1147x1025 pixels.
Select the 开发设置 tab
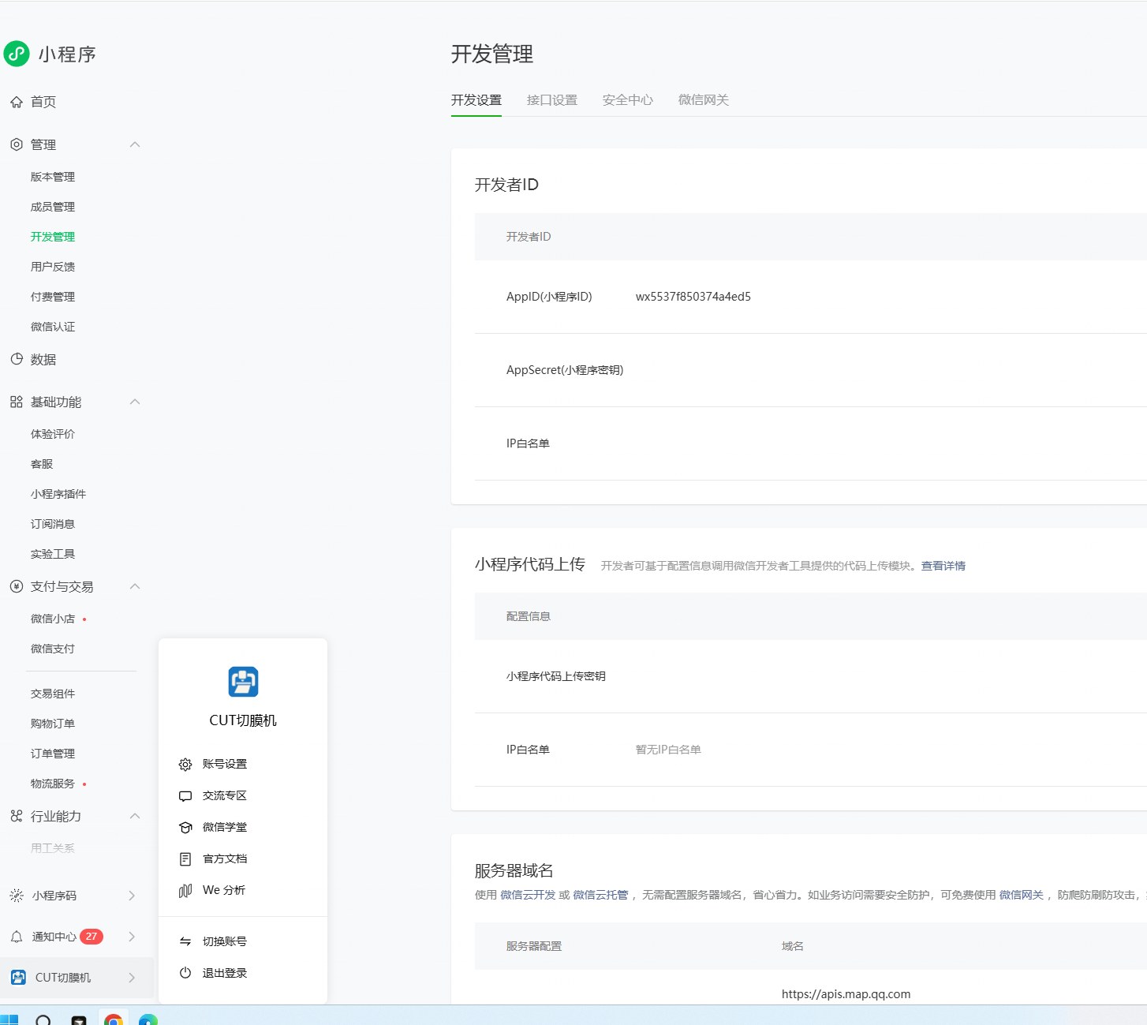click(476, 100)
